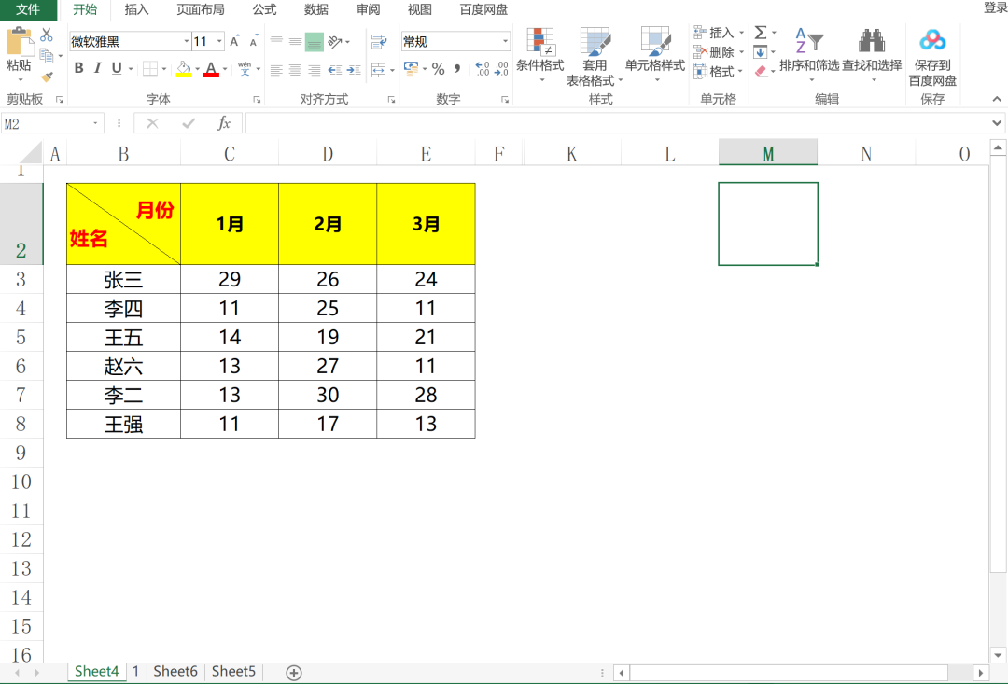Apply comma style icon
This screenshot has width=1008, height=684.
[x=457, y=69]
